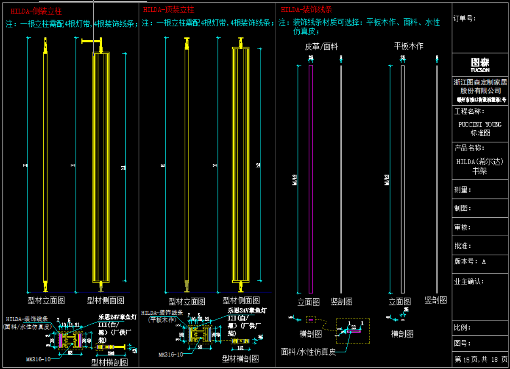The width and height of the screenshot is (510, 369).
Task: Click the note starting 注：装饰线条材质可选择
Action: 359,26
